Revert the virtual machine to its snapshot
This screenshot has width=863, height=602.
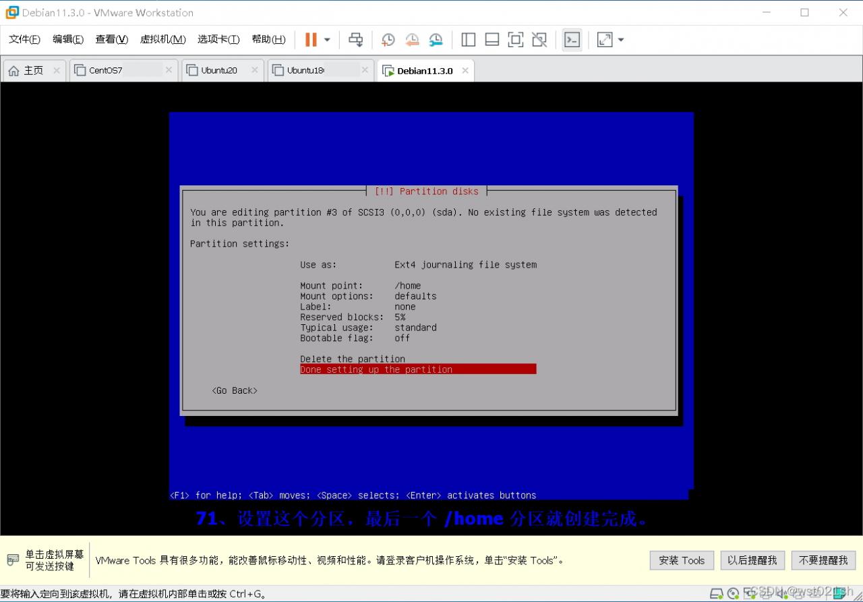tap(412, 40)
